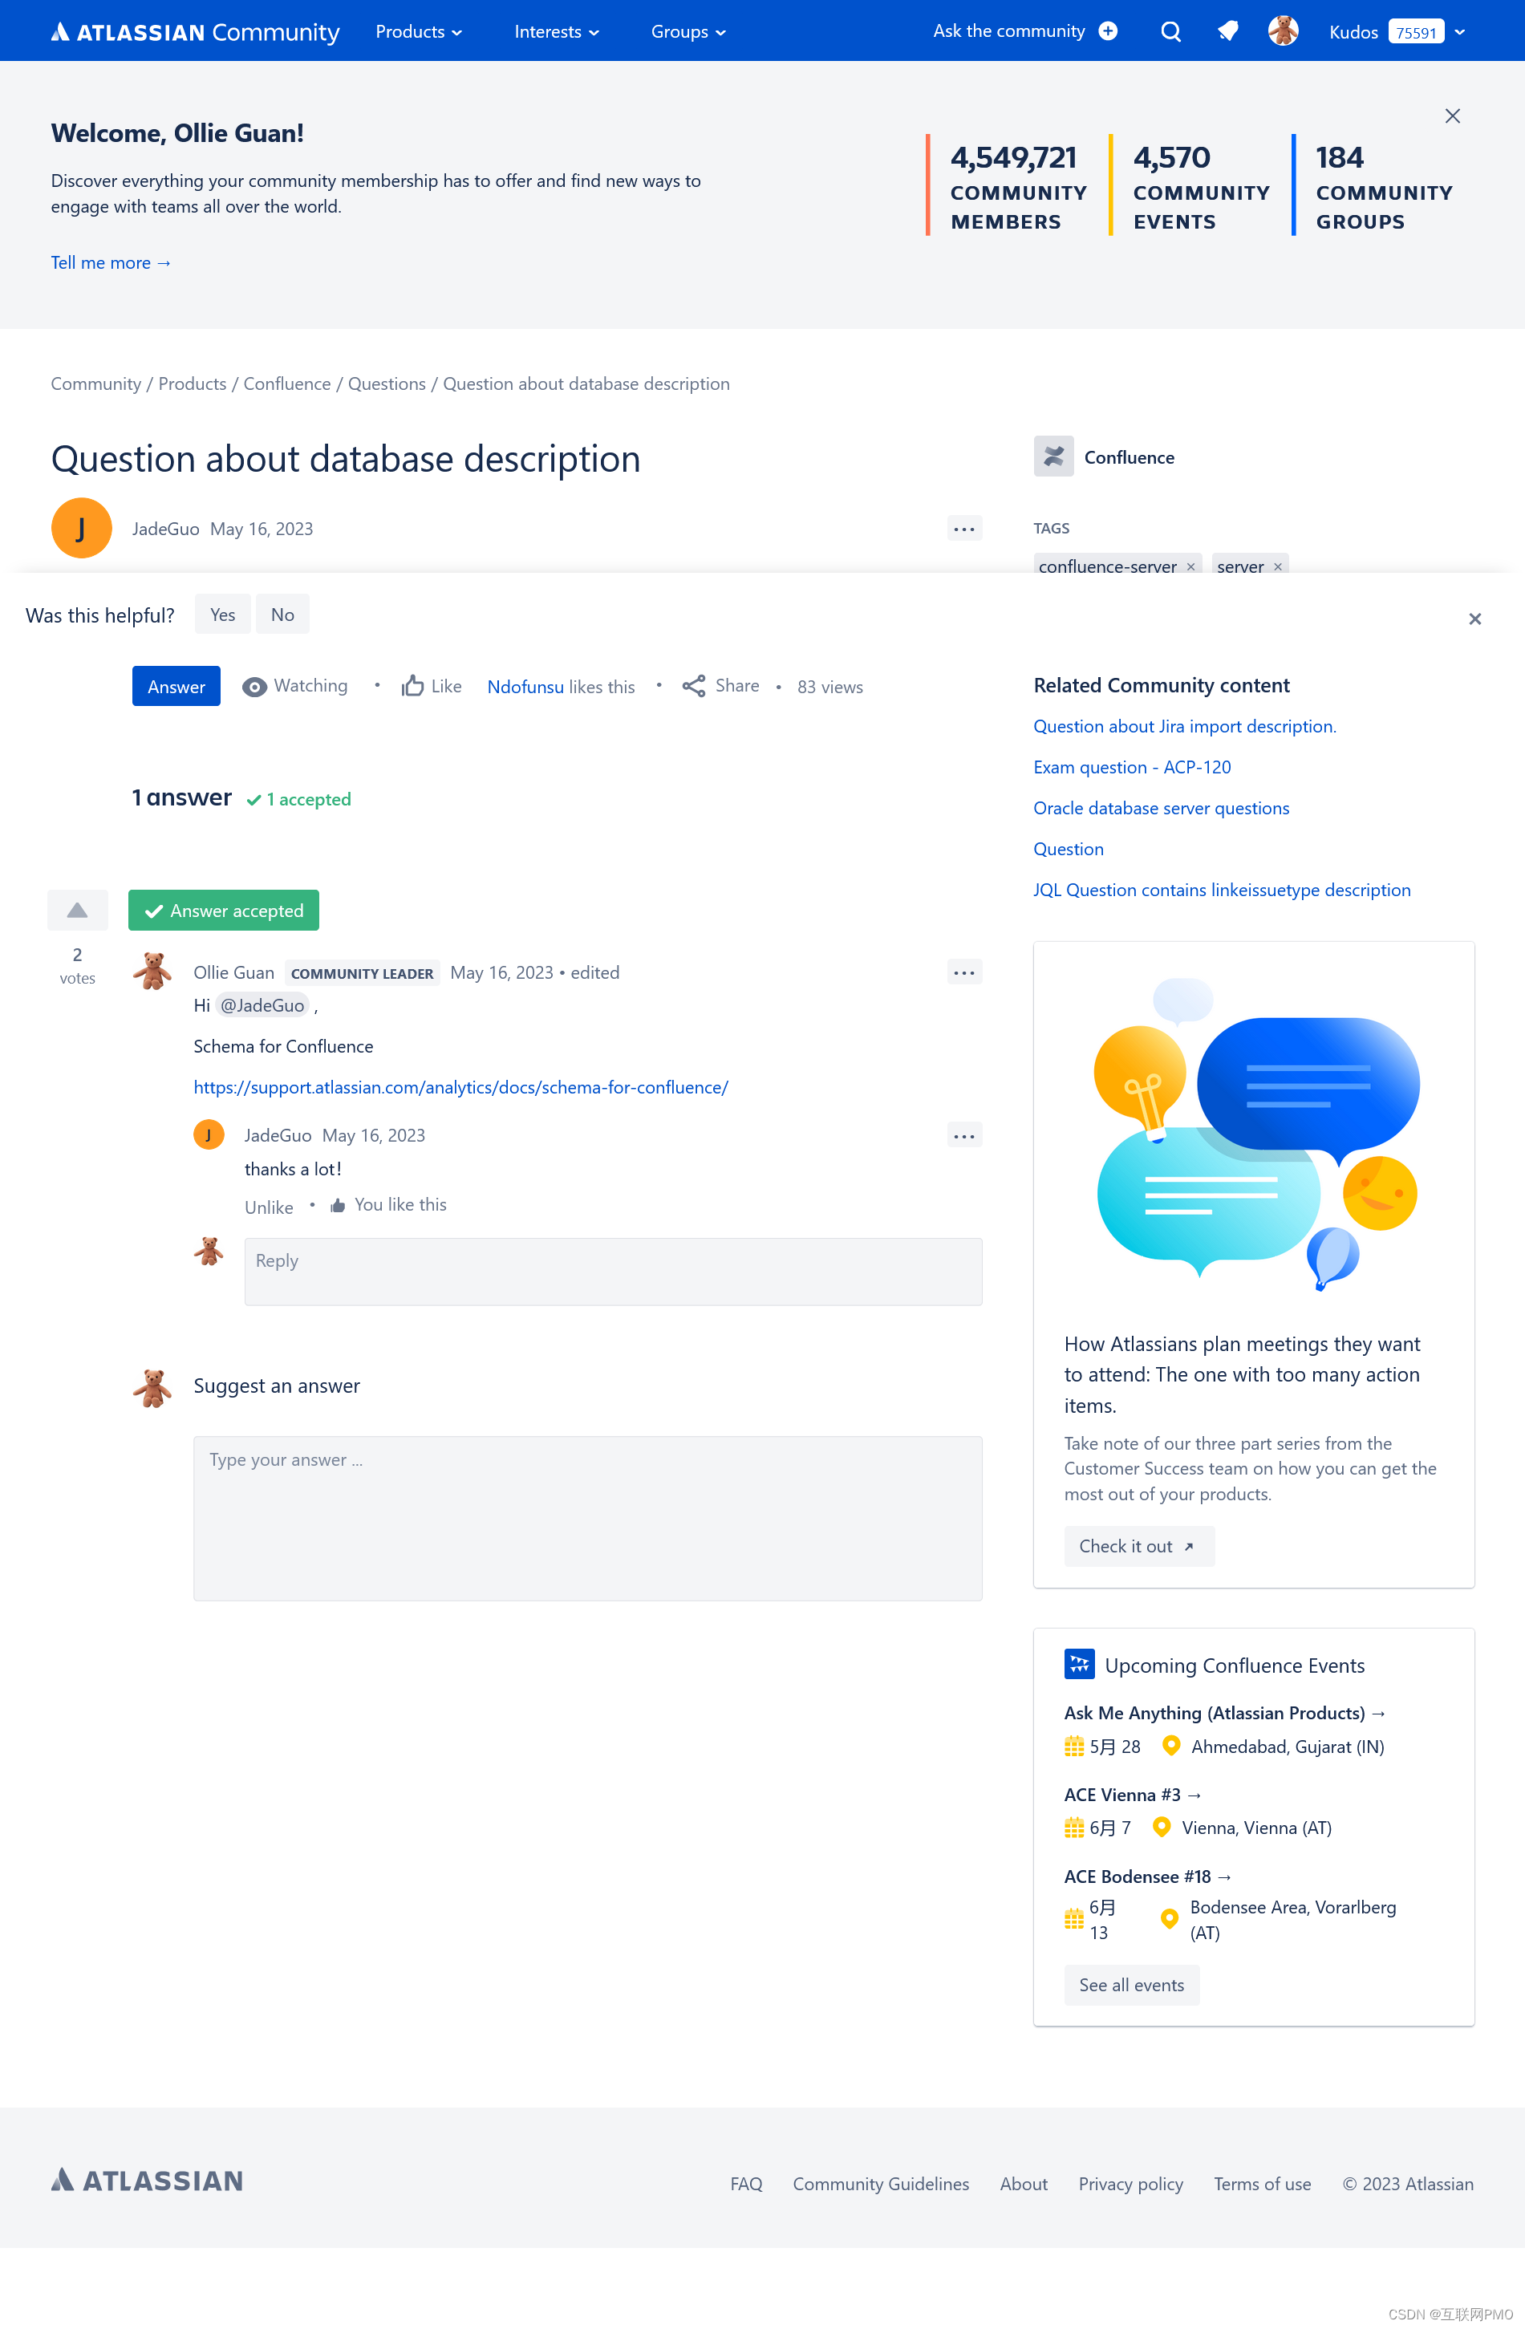Open the ACE Vienna #3 event
Image resolution: width=1525 pixels, height=2329 pixels.
pos(1133,1795)
